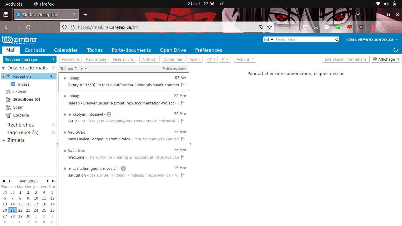The height and width of the screenshot is (226, 402).
Task: Click Supprimer button
Action: (173, 59)
